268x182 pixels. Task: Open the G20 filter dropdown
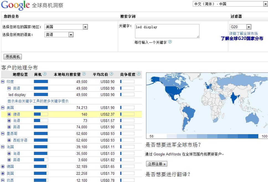tap(240, 27)
